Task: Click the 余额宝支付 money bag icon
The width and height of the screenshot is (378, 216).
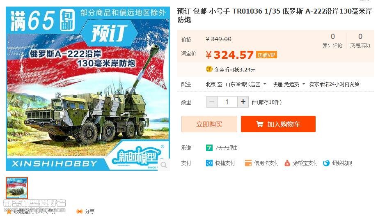Action: [287, 163]
